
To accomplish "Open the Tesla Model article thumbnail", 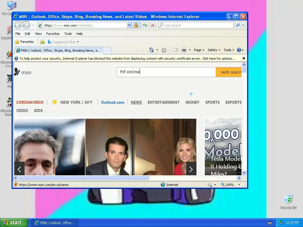I will (223, 147).
